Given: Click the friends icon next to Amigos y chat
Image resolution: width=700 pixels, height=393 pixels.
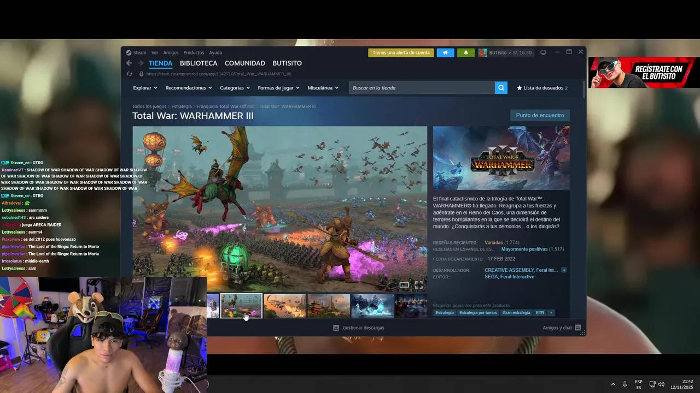Looking at the screenshot, I should (x=577, y=328).
